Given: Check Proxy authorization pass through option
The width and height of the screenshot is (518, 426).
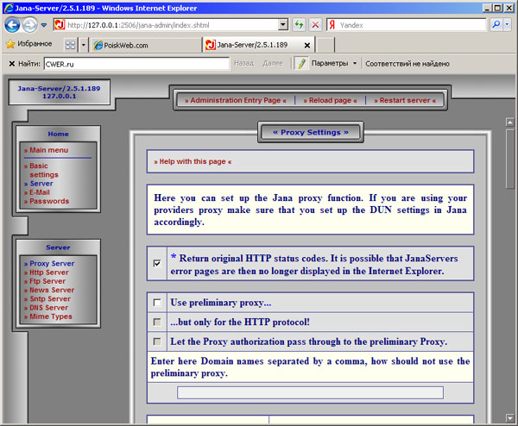Looking at the screenshot, I should coord(156,341).
